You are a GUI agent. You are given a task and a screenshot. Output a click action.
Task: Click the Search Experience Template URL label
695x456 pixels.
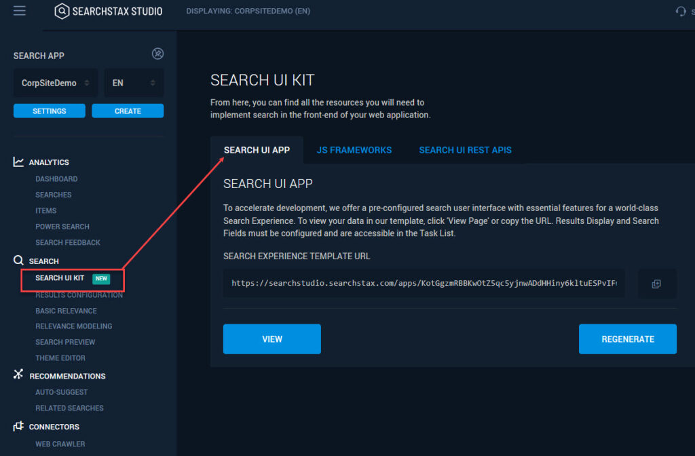297,256
